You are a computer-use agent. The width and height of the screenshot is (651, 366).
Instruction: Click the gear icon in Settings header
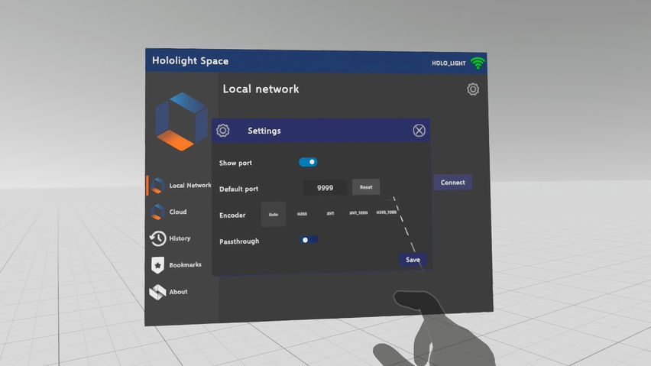223,131
